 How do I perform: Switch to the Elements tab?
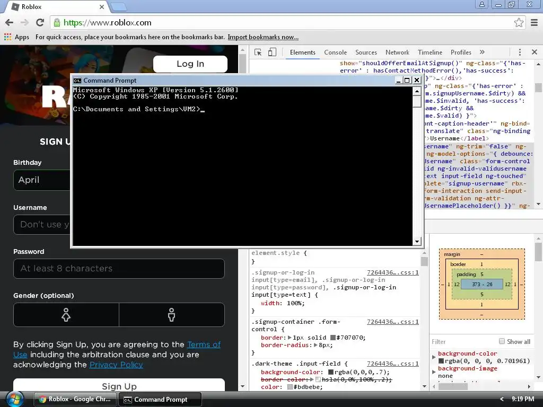[x=303, y=52]
